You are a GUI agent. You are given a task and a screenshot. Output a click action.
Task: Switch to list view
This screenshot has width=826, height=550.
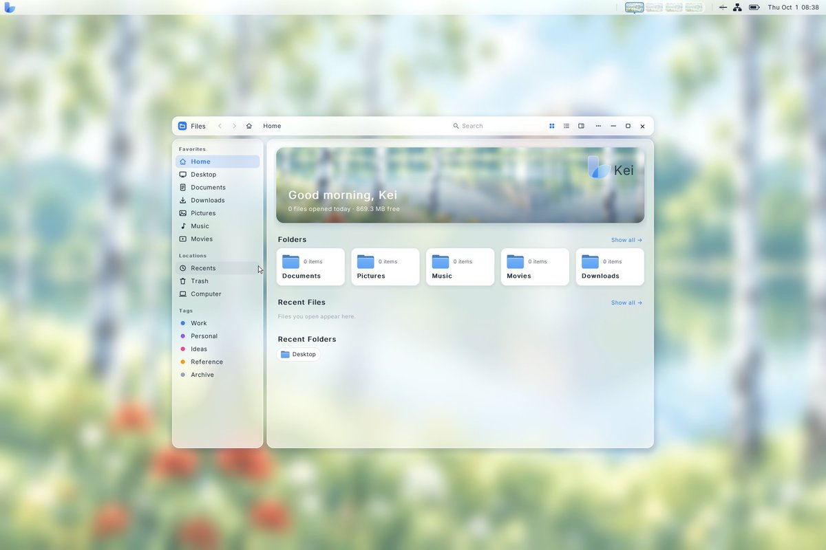(x=566, y=126)
